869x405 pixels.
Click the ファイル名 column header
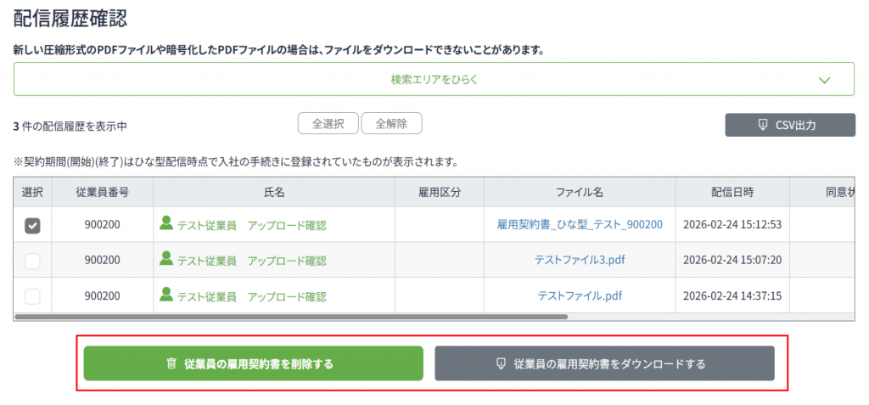click(579, 193)
